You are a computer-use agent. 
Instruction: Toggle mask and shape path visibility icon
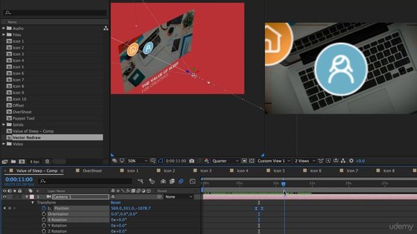[x=161, y=161]
